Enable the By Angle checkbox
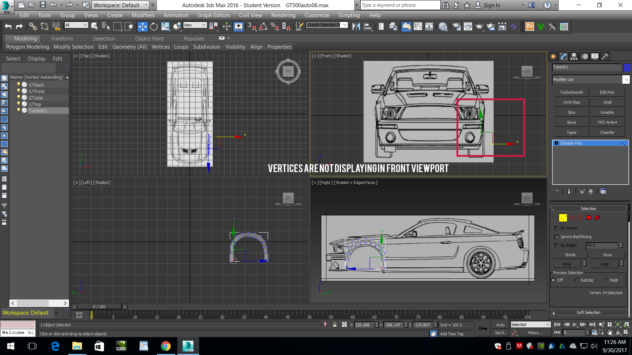 (557, 245)
